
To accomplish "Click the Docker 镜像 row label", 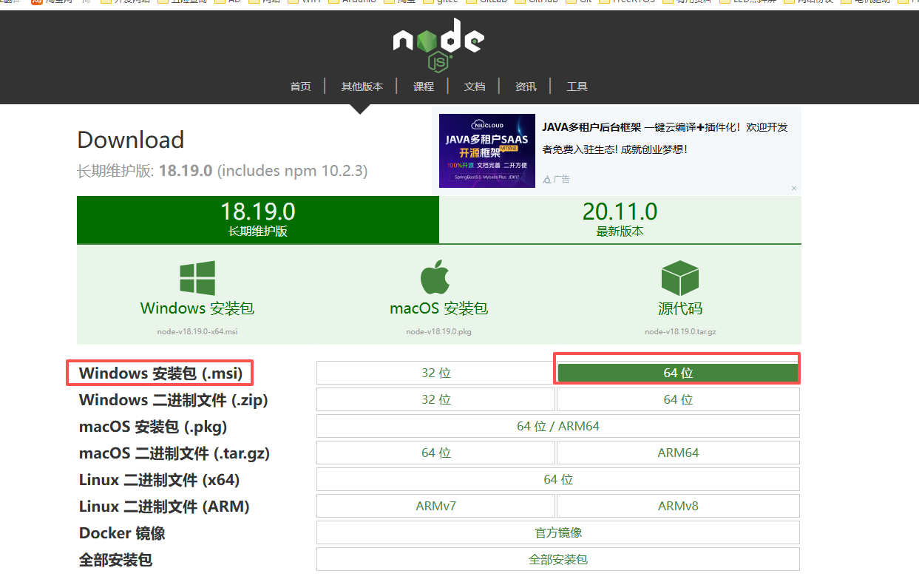I will click(122, 533).
